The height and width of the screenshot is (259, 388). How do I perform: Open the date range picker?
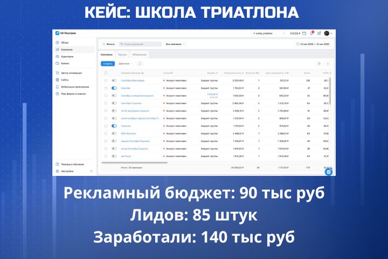[x=313, y=44]
